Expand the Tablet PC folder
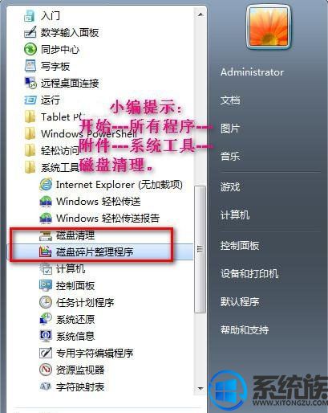 tap(54, 117)
